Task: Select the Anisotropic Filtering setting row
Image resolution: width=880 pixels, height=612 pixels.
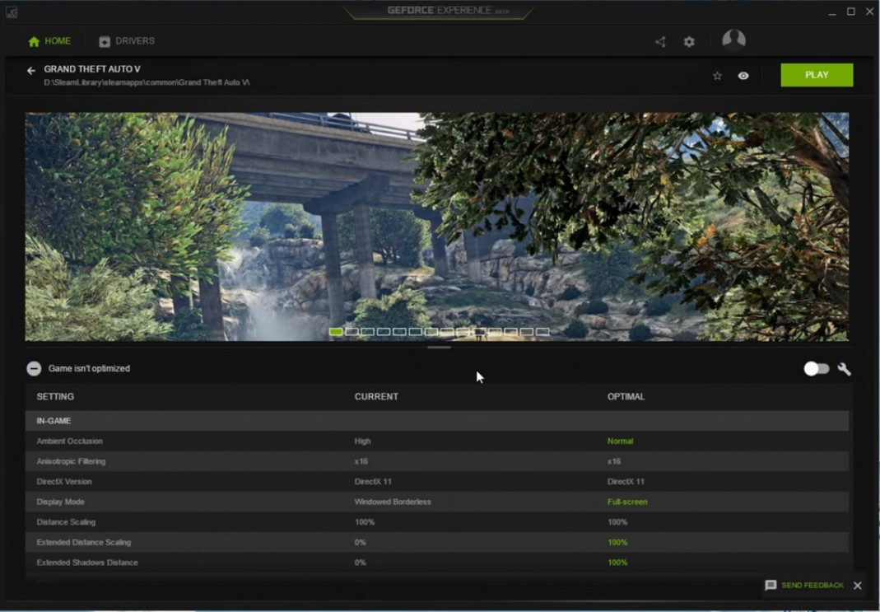Action: (436, 461)
